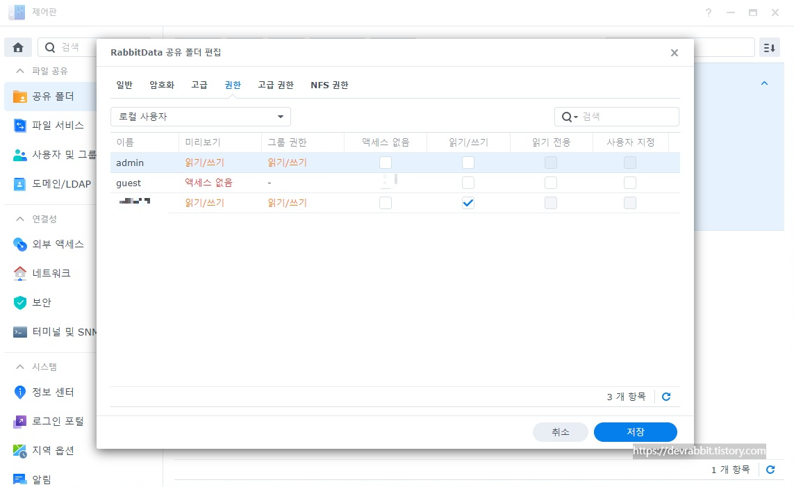
Task: Click the help question mark icon
Action: 709,13
